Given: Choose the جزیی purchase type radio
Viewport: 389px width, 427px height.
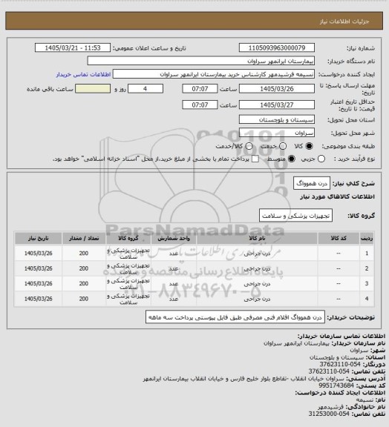Looking at the screenshot, I should click(321, 159).
